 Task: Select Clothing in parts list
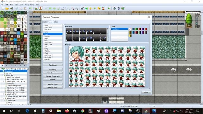[x=53, y=51]
